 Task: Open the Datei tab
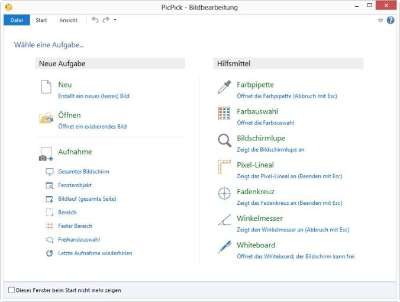tap(17, 20)
